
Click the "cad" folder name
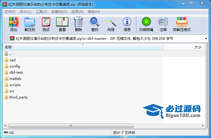tap(12, 60)
